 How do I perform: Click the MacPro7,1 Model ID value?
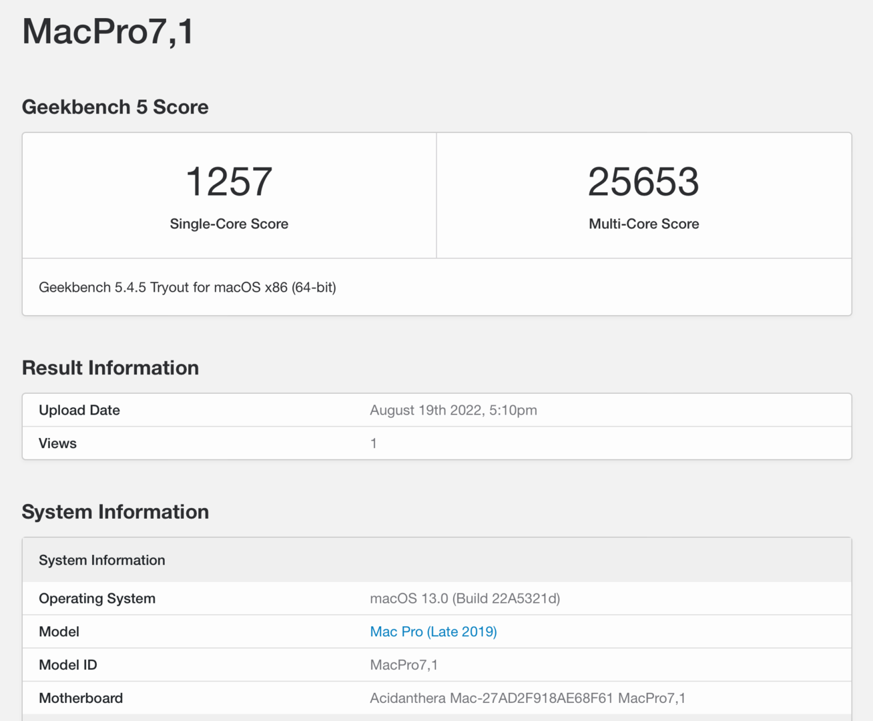[x=404, y=665]
